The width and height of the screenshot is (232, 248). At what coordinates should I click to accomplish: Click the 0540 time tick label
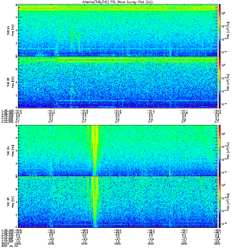coord(184,244)
